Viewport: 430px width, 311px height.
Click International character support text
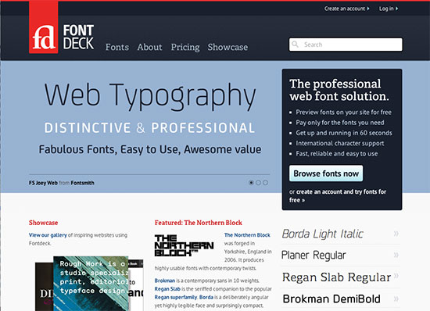[340, 143]
